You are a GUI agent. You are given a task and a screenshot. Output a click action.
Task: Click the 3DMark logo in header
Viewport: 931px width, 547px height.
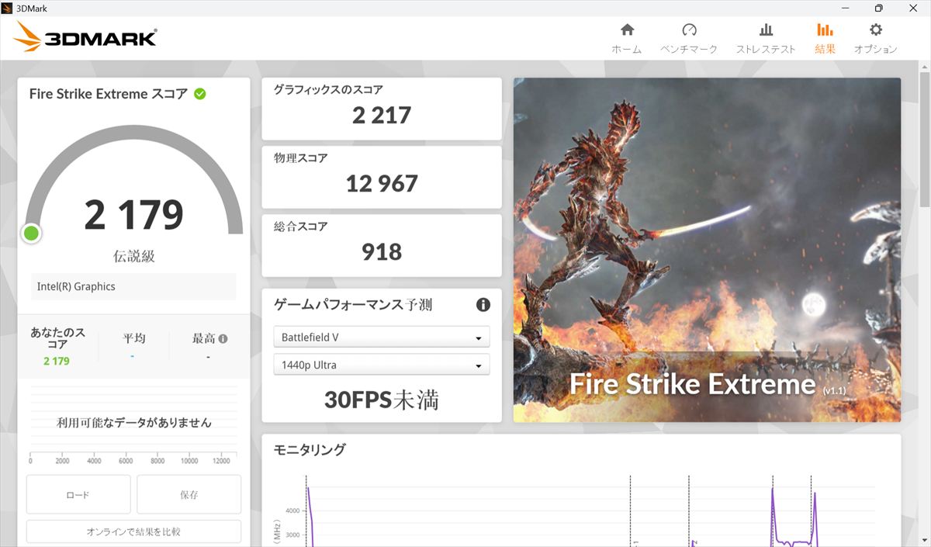85,36
